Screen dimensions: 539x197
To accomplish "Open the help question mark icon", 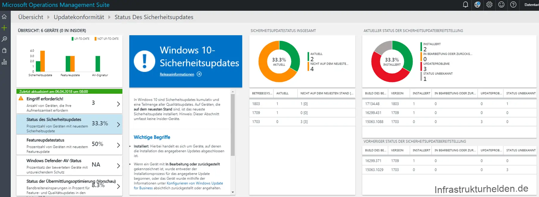I will pyautogui.click(x=513, y=4).
